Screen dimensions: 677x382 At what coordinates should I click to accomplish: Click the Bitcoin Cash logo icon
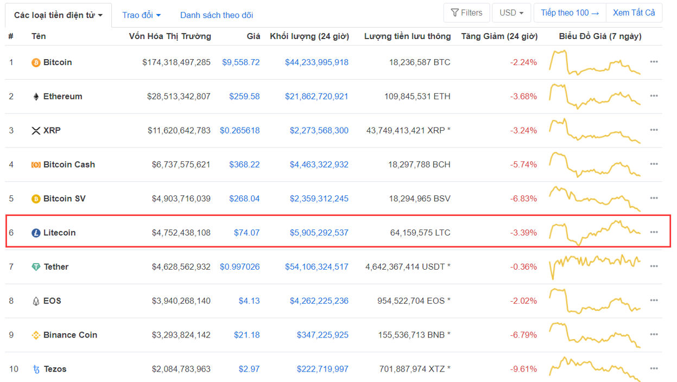(x=36, y=165)
